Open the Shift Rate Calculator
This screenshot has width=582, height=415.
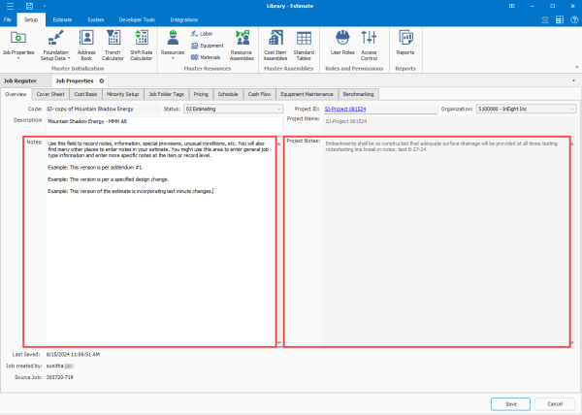(142, 38)
